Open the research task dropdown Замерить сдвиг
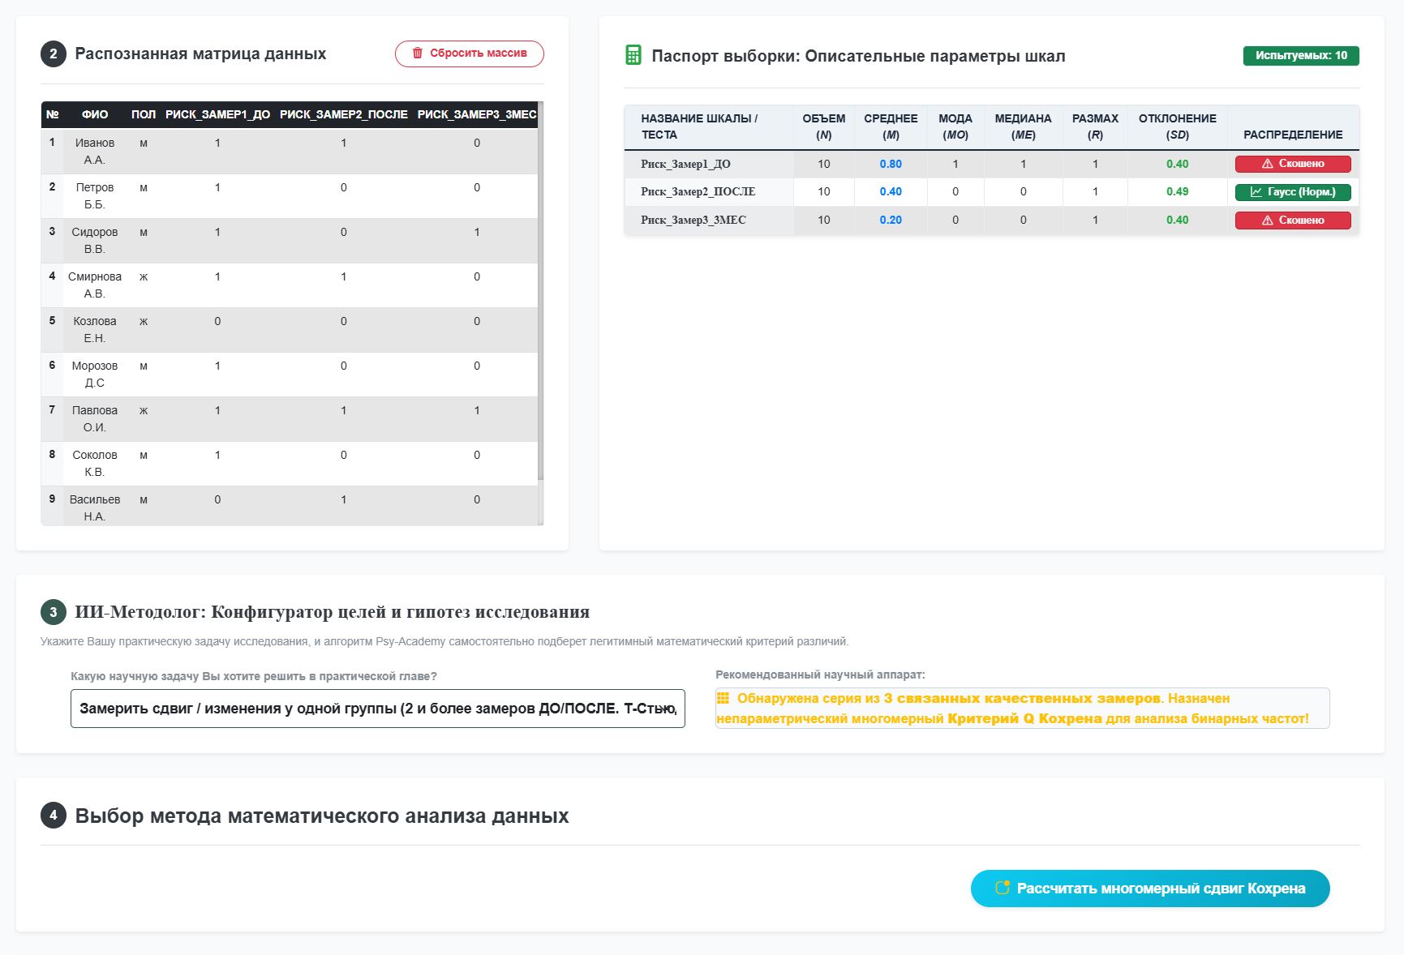Viewport: 1404px width, 955px height. [x=378, y=709]
